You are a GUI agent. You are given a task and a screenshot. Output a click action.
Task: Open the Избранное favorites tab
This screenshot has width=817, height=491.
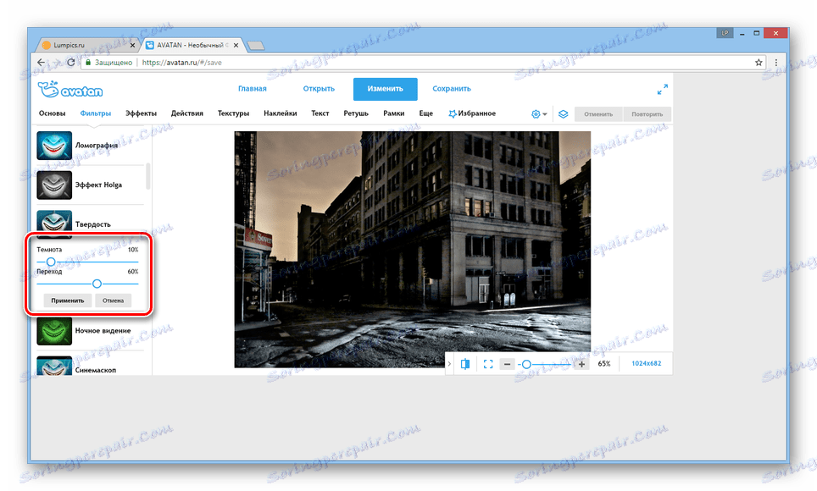click(472, 113)
